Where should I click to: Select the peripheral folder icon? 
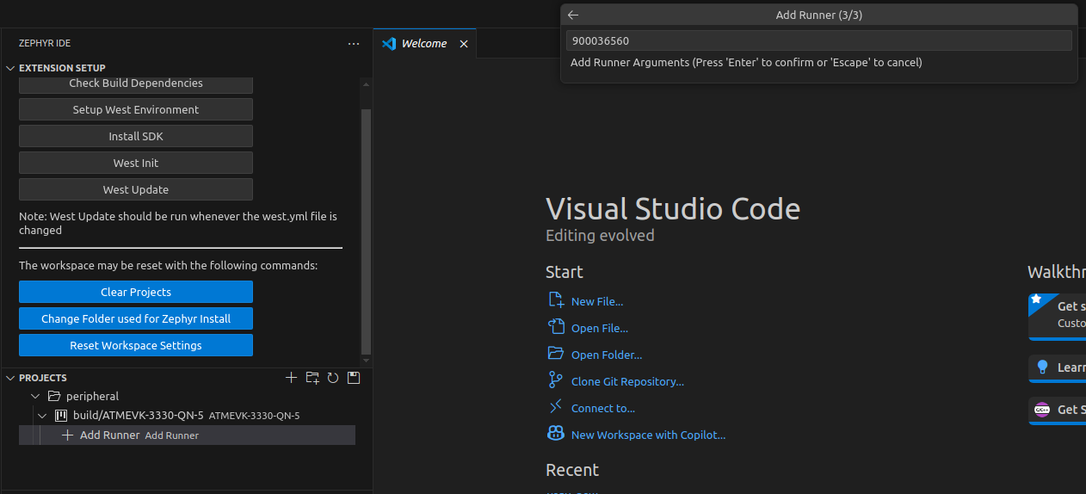[x=54, y=397]
